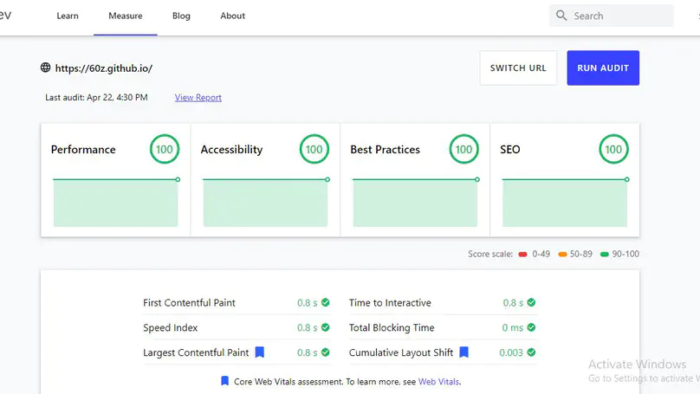Go to the About page
Screen dimensions: 700x394
point(232,16)
